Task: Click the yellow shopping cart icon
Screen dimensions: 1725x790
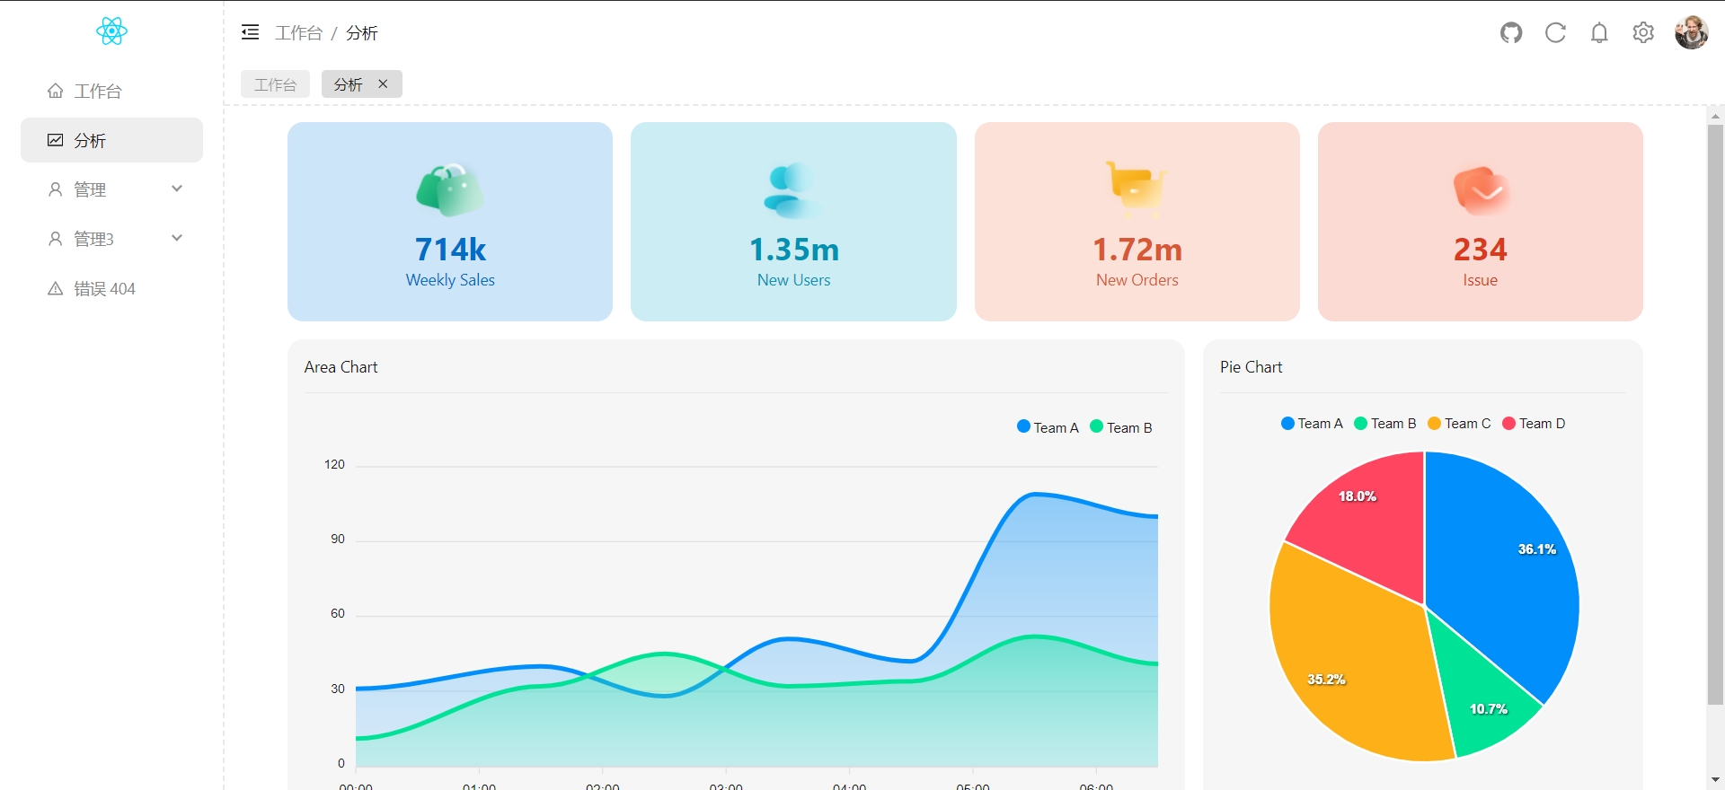Action: 1137,189
